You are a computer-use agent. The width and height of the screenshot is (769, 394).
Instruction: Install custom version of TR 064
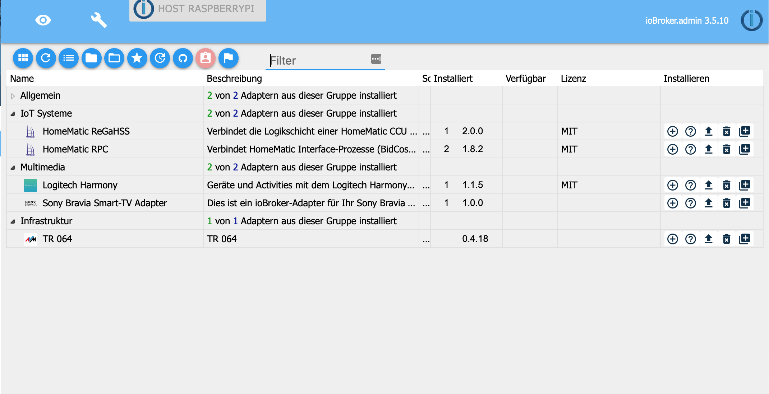pyautogui.click(x=745, y=239)
